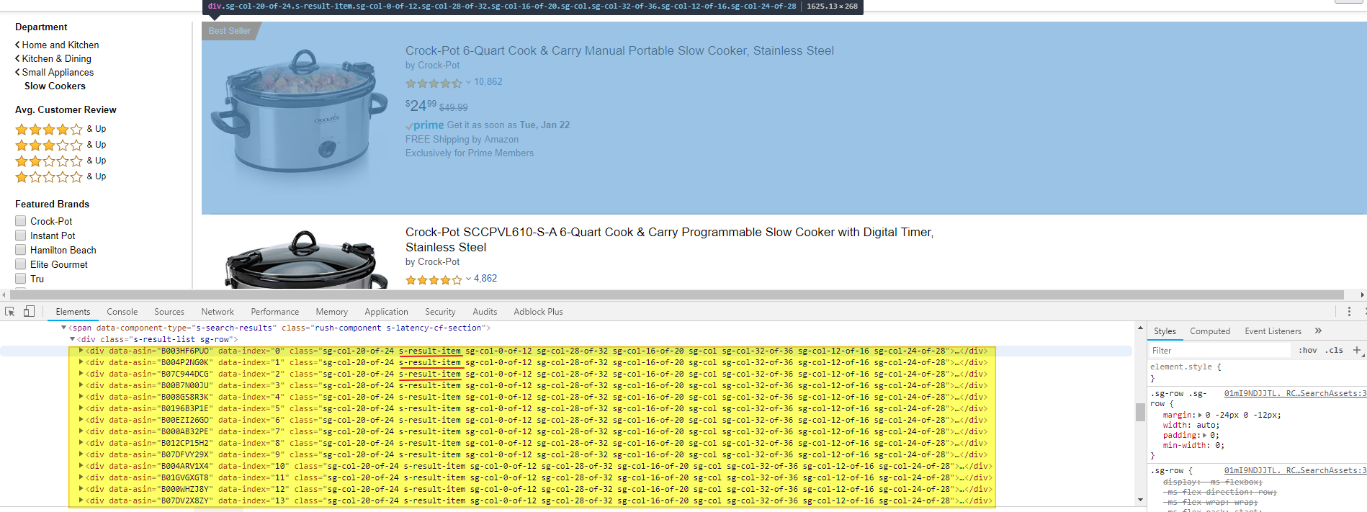
Task: Expand the padding shorthand in .sg-row rule
Action: [x=1204, y=435]
